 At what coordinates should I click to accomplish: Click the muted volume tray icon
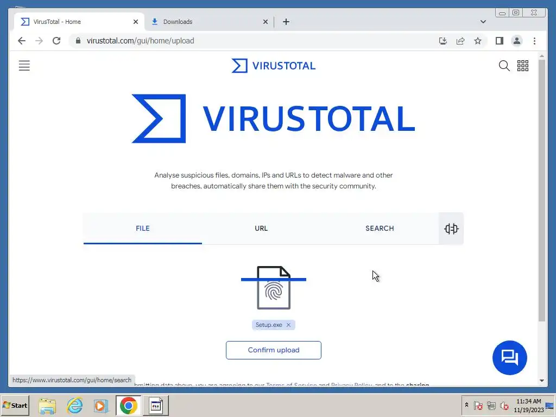(x=504, y=405)
